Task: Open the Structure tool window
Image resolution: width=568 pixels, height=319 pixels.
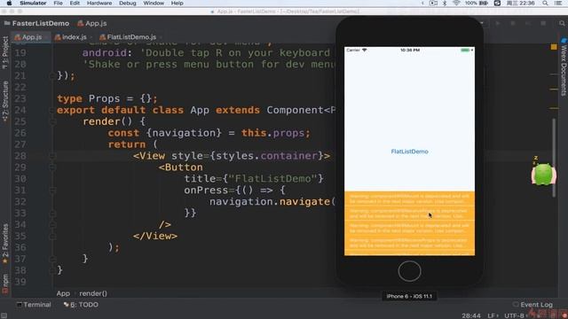Action: (5, 101)
